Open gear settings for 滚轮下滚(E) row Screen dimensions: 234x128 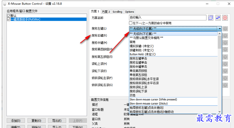pyautogui.click(x=225, y=71)
